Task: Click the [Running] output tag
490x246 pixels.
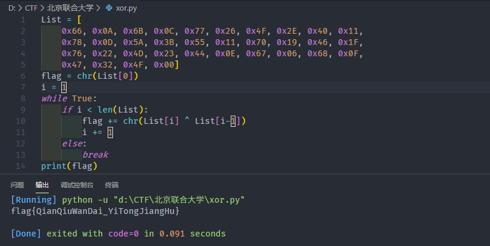Action: [34, 200]
